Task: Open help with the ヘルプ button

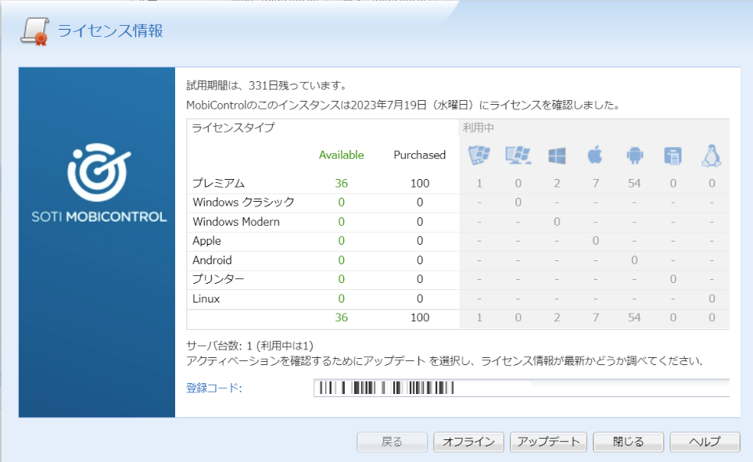Action: point(705,442)
